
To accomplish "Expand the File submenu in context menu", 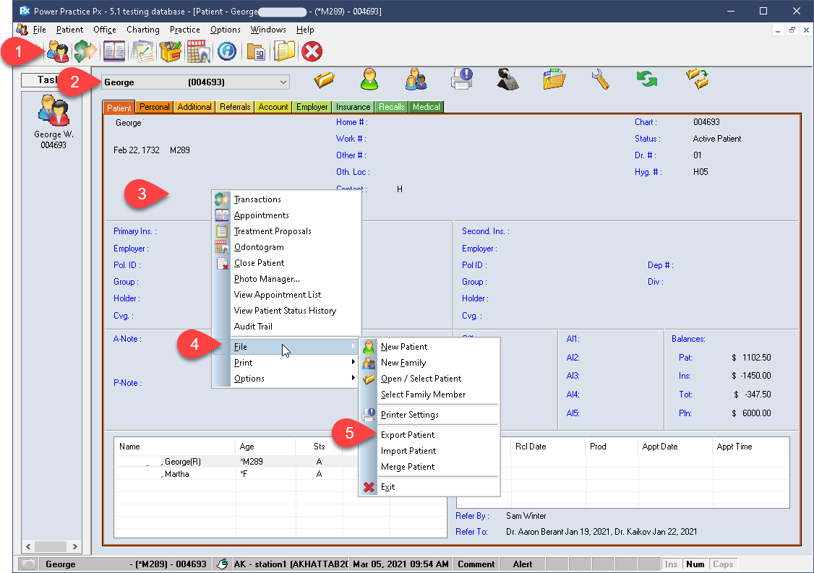I will pyautogui.click(x=294, y=347).
